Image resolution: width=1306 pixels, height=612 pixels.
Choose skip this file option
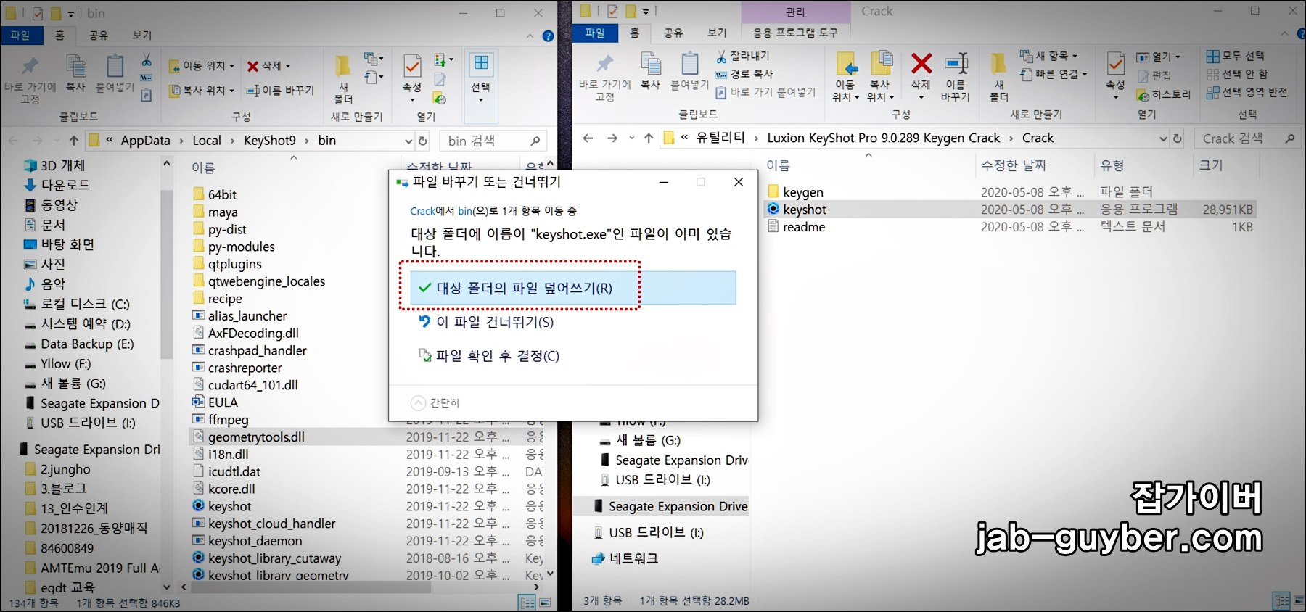click(x=486, y=322)
